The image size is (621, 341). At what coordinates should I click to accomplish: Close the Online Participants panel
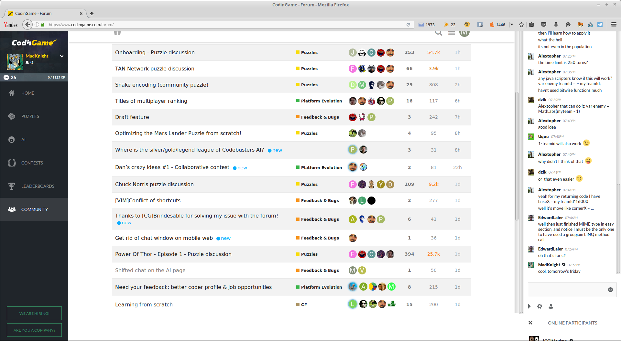point(530,323)
